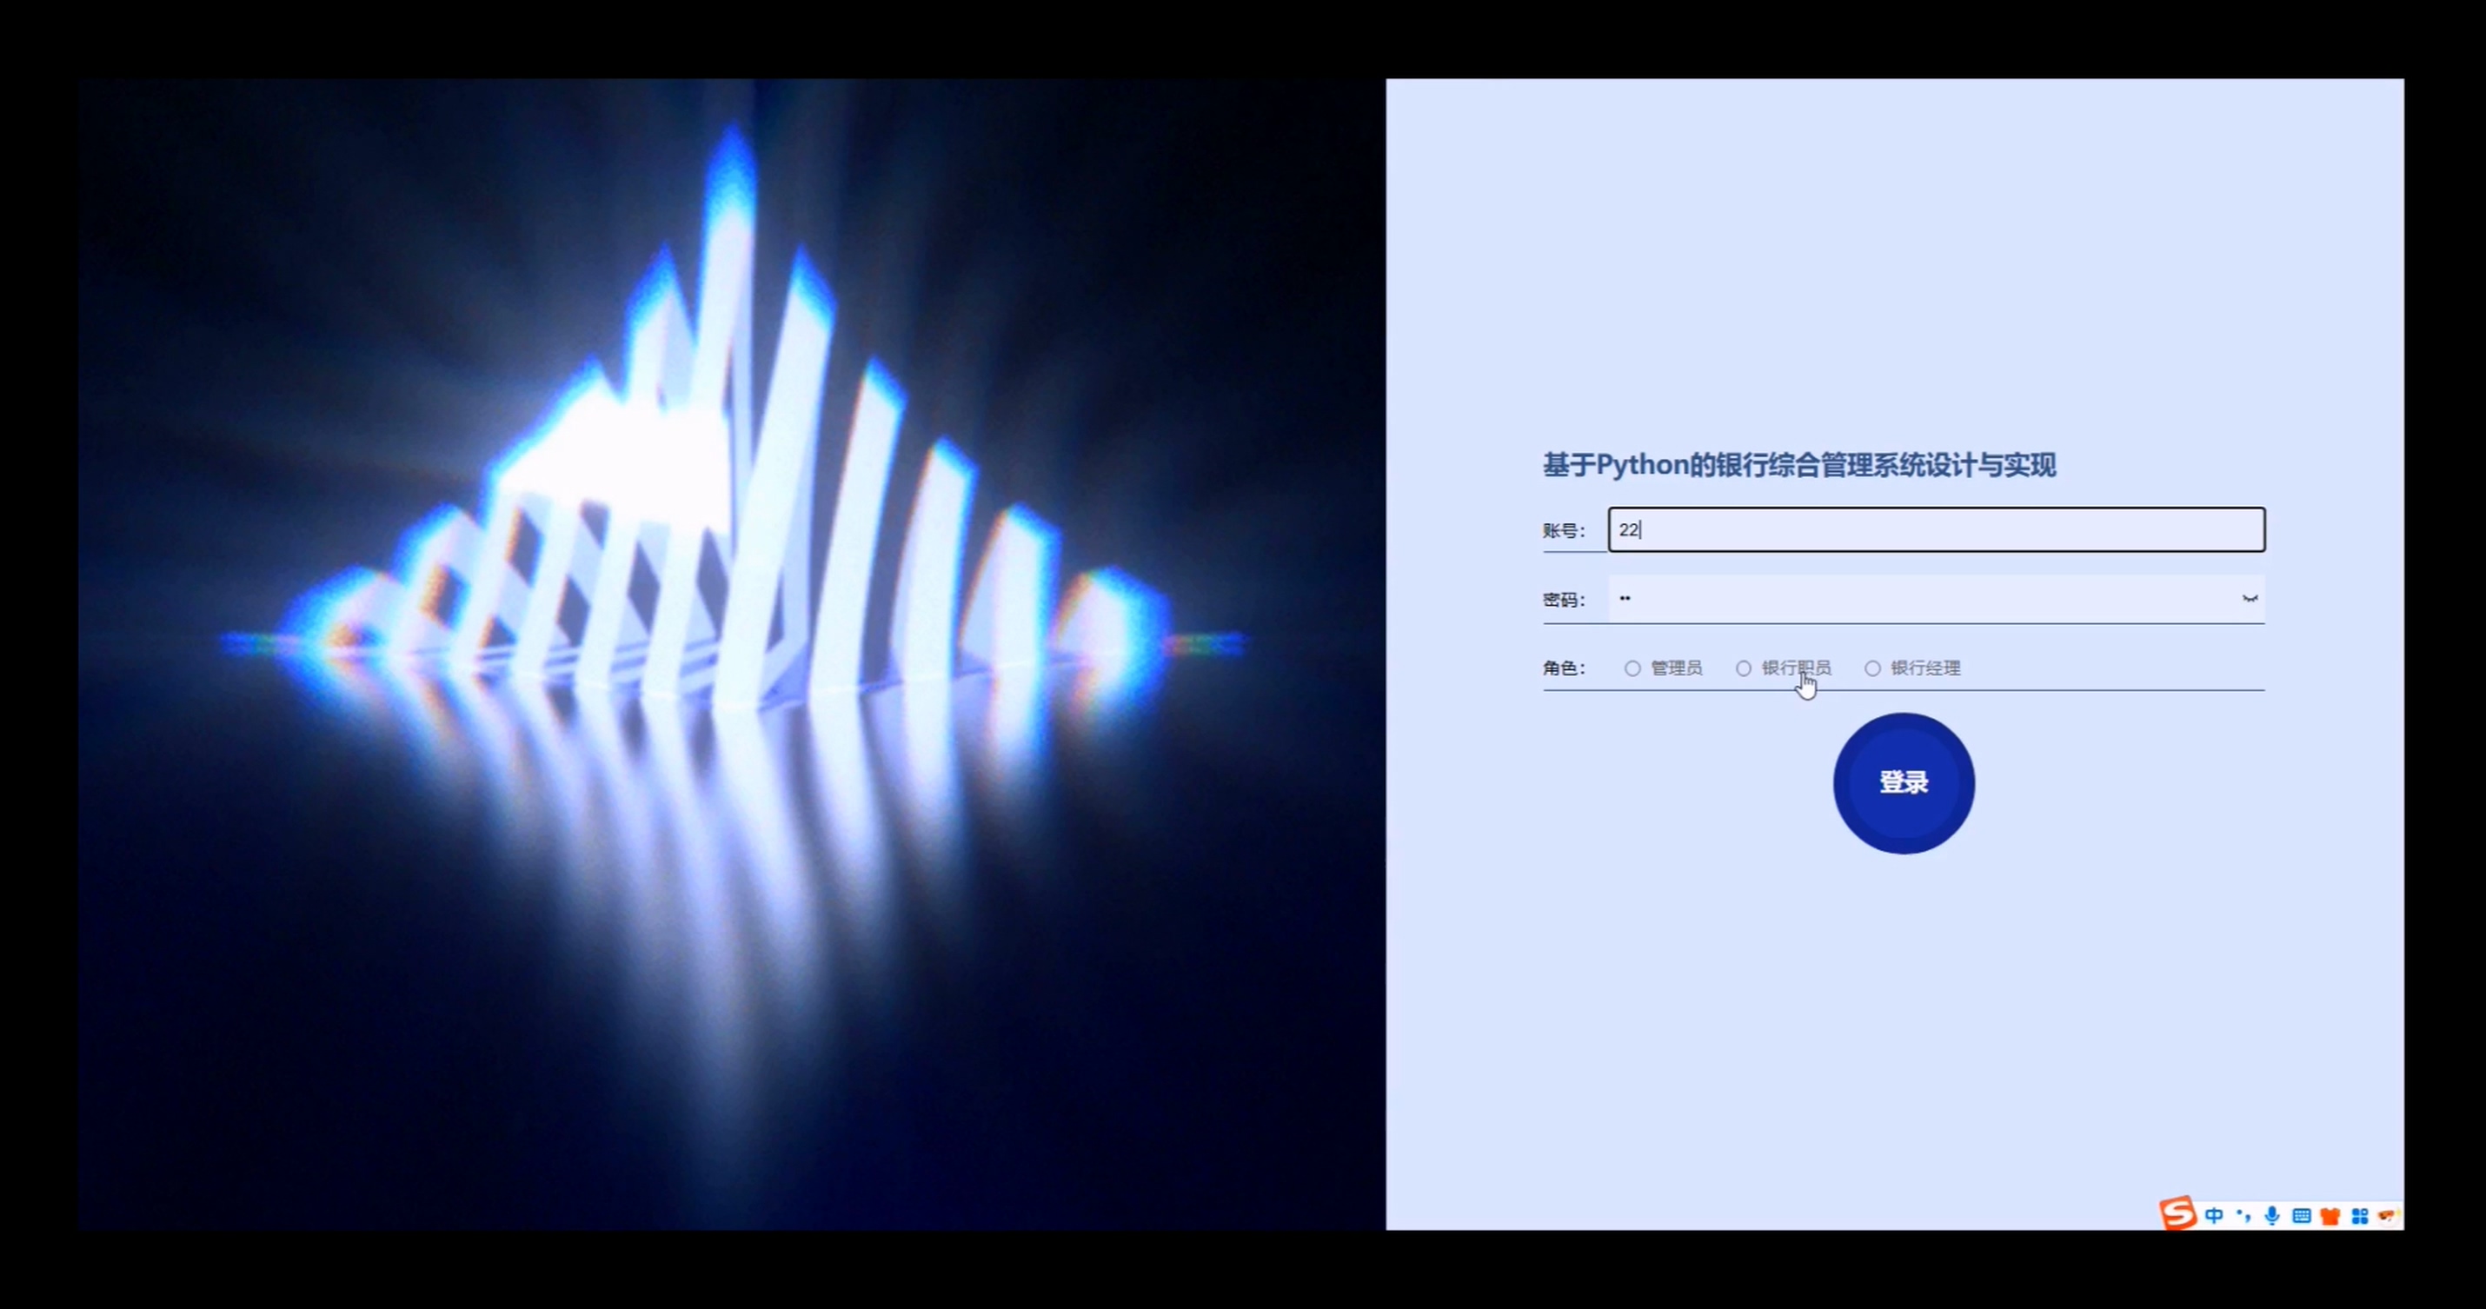Toggle the 中 Chinese/English input mode

[x=2214, y=1215]
